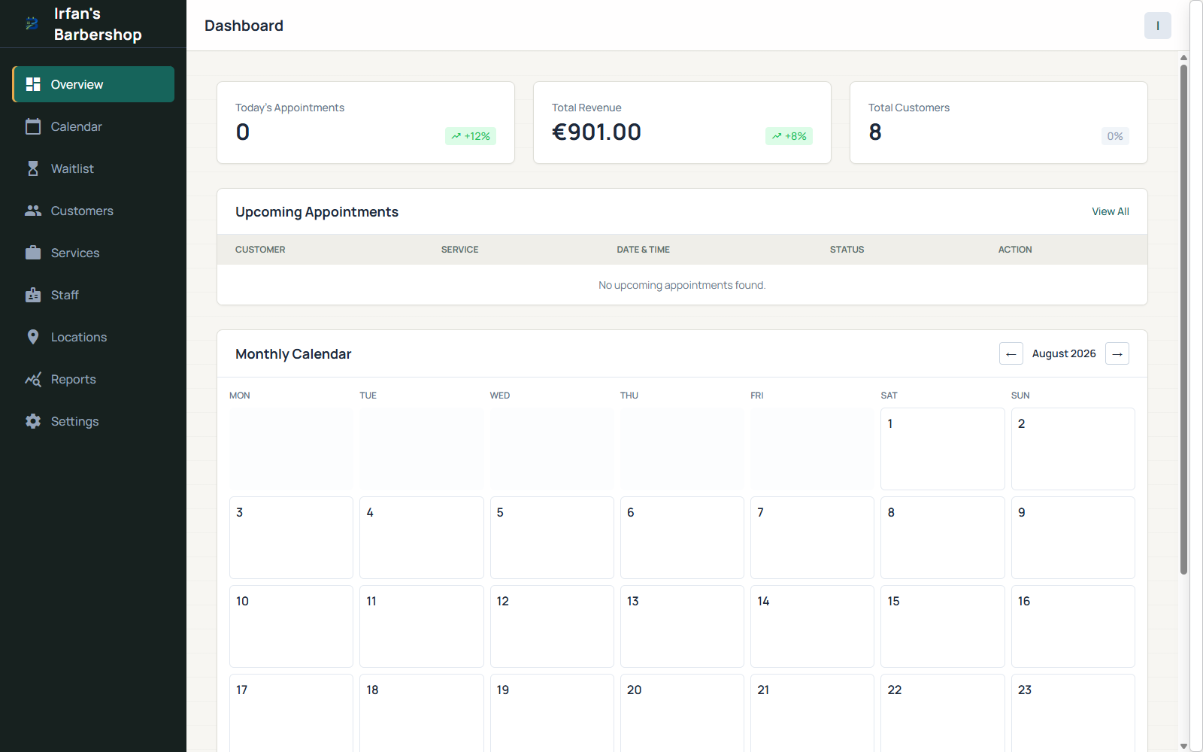Viewport: 1203px width, 752px height.
Task: Click the STATUS column header
Action: pos(847,250)
